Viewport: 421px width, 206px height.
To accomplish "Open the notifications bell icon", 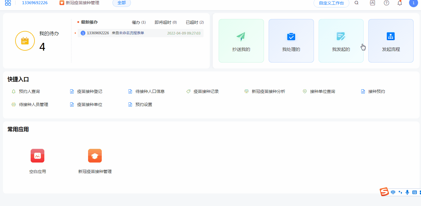I will pyautogui.click(x=400, y=3).
